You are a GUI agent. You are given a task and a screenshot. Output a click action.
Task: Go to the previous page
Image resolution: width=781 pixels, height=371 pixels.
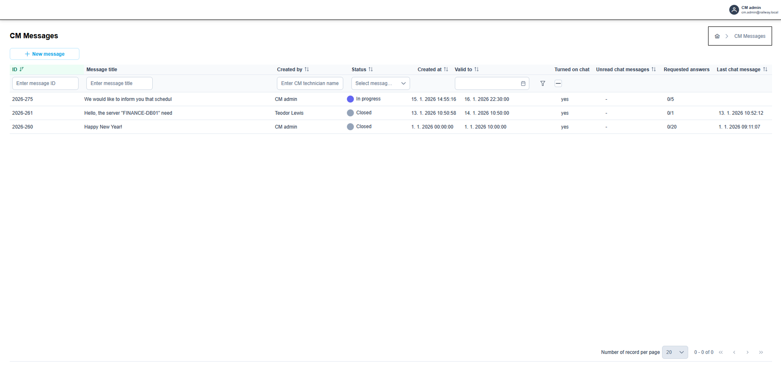[x=734, y=352]
